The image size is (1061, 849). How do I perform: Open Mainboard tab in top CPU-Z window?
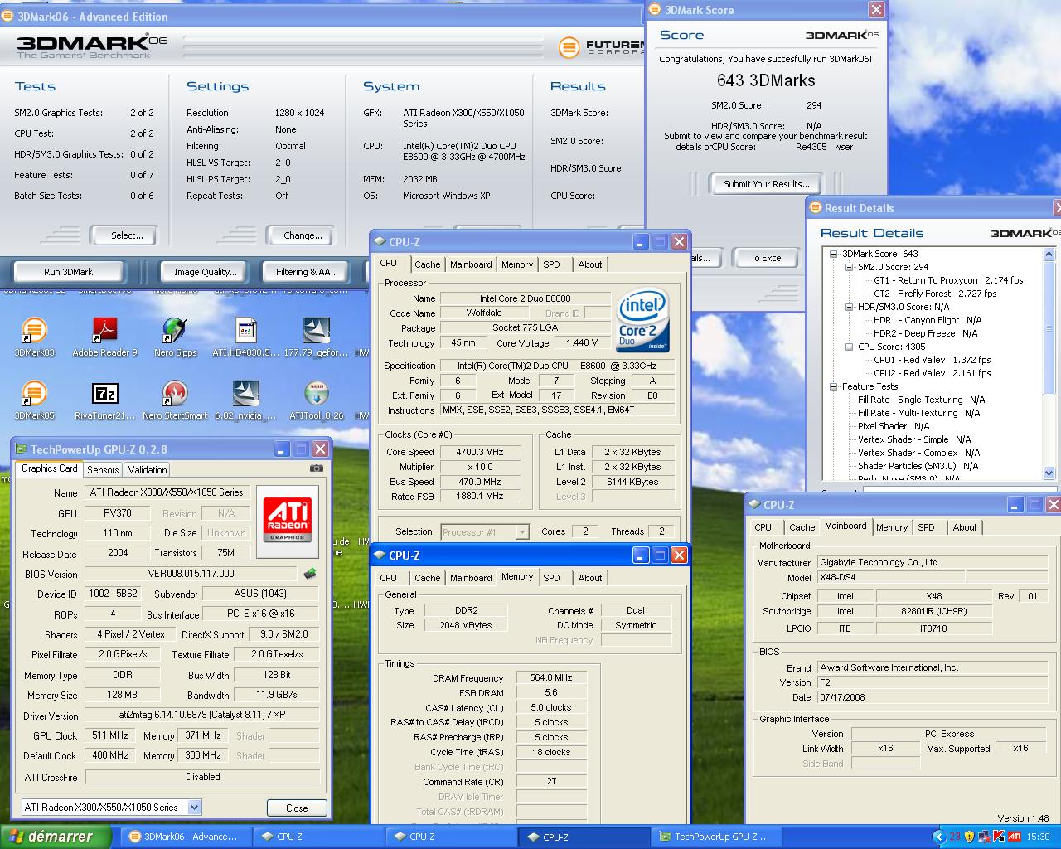[471, 264]
